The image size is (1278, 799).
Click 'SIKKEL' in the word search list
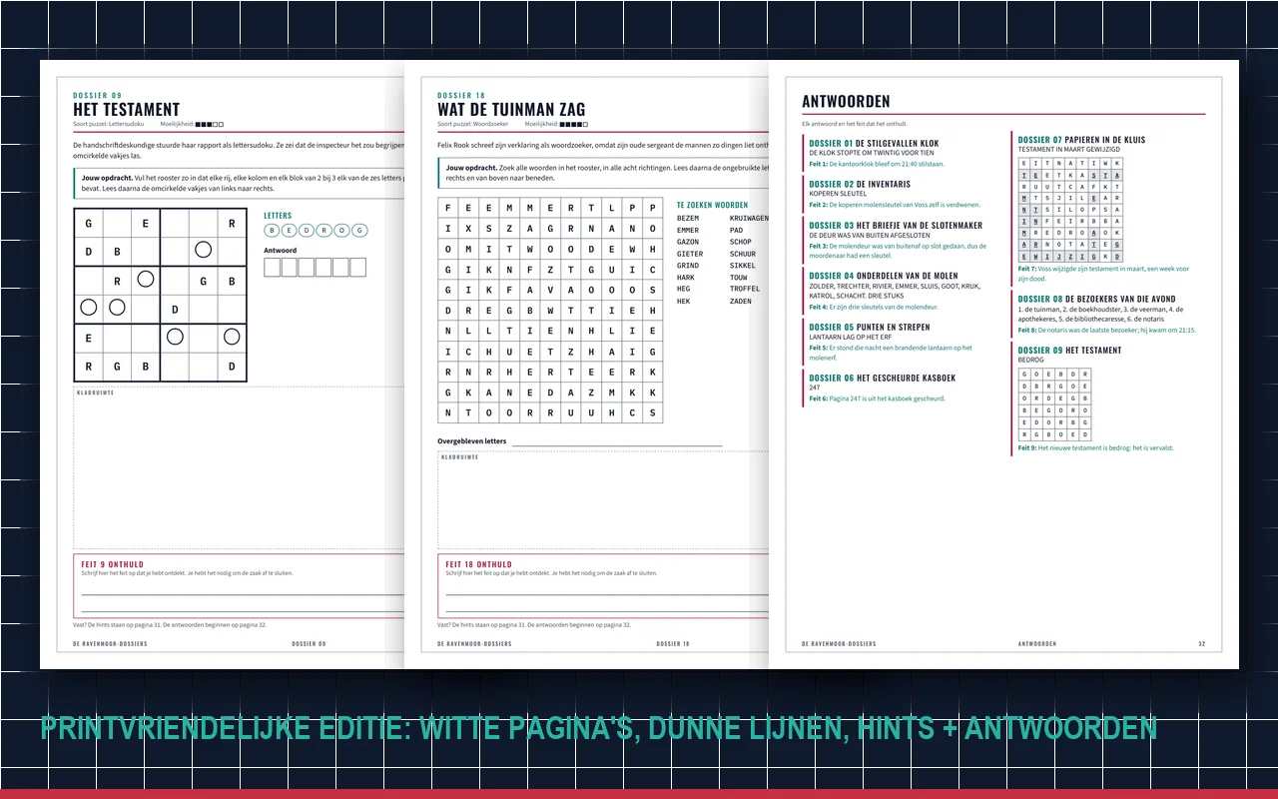click(x=742, y=266)
